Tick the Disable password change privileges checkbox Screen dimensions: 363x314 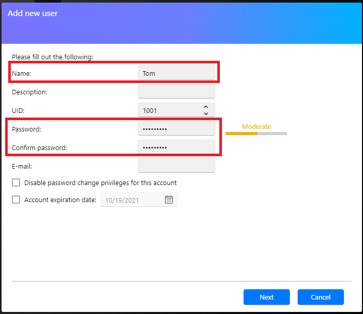pos(16,183)
